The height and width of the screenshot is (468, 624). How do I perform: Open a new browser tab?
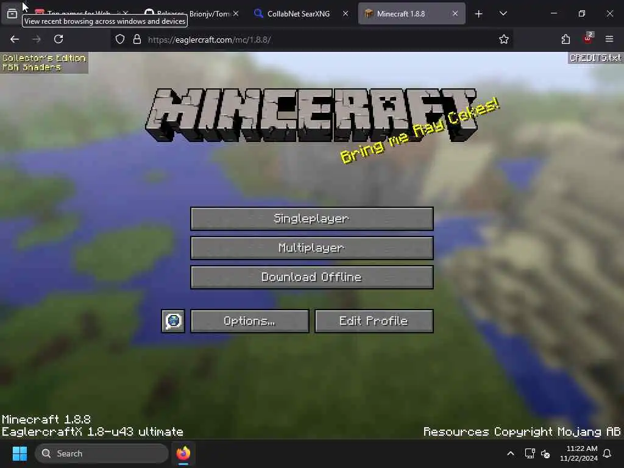tap(479, 14)
